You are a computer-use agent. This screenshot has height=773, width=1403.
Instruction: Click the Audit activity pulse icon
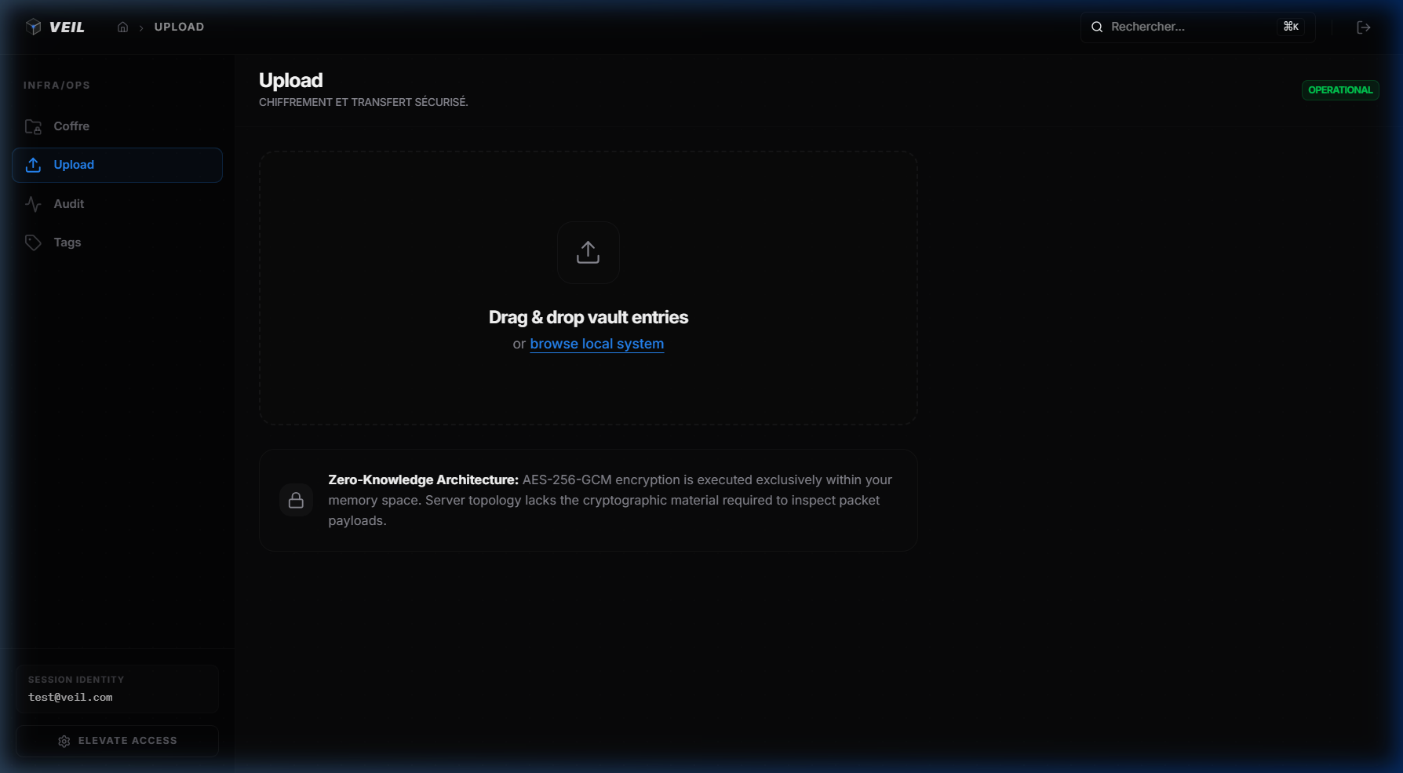[x=33, y=204]
